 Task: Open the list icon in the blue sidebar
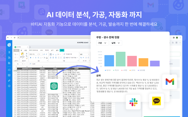click(9, 52)
